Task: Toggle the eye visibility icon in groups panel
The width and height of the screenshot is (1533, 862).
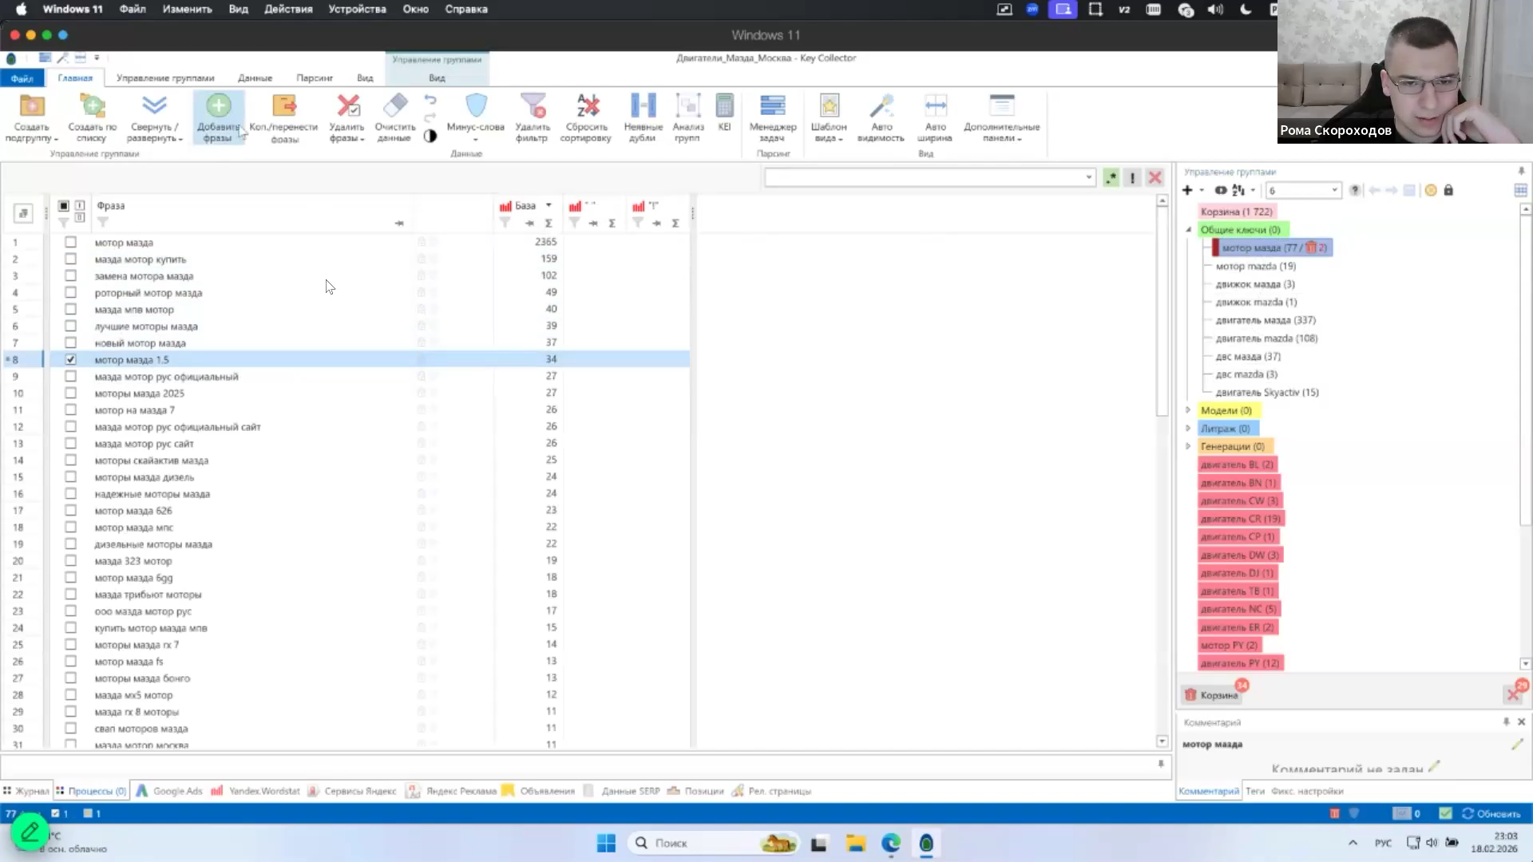Action: point(1221,190)
